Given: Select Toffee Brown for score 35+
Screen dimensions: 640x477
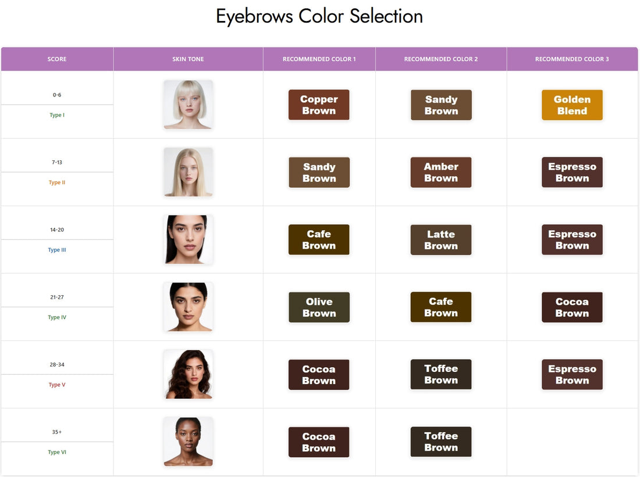Looking at the screenshot, I should [441, 442].
